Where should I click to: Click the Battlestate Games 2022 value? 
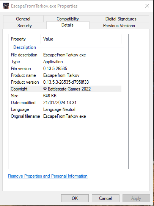pos(67,89)
